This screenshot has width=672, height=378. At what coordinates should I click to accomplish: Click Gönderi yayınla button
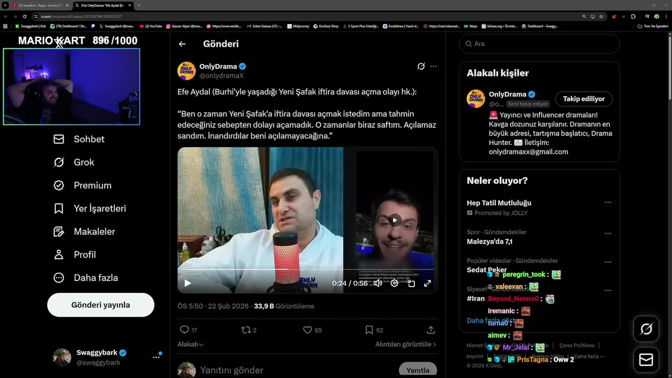[101, 305]
